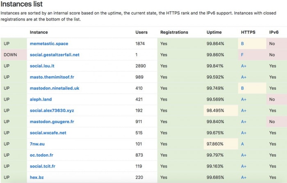Click the A+ HTTPS grade for social.alex73630.xyz
Viewport: 287px width, 183px height.
tap(244, 111)
